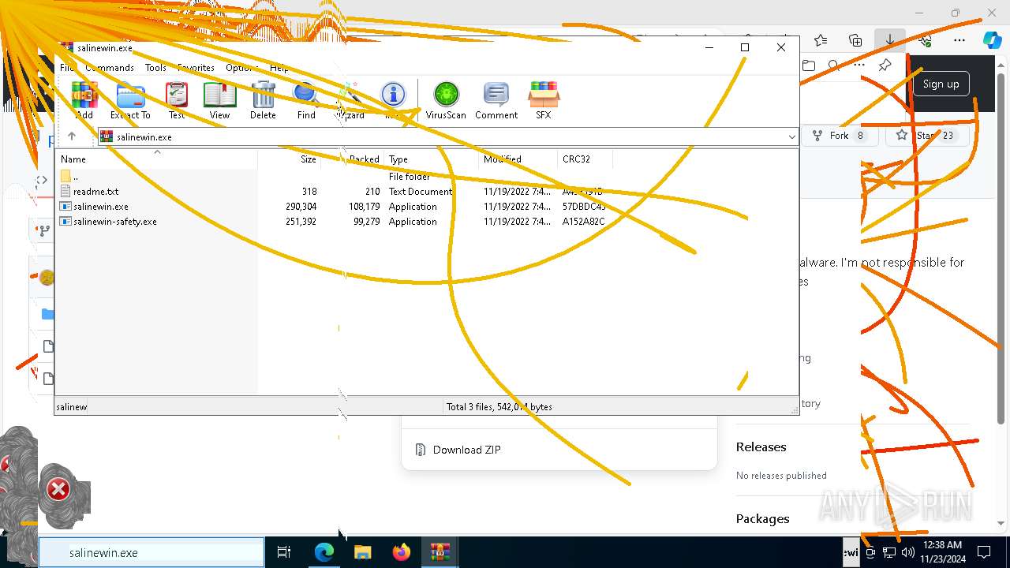Open the Edge Settings and more menu

(959, 40)
